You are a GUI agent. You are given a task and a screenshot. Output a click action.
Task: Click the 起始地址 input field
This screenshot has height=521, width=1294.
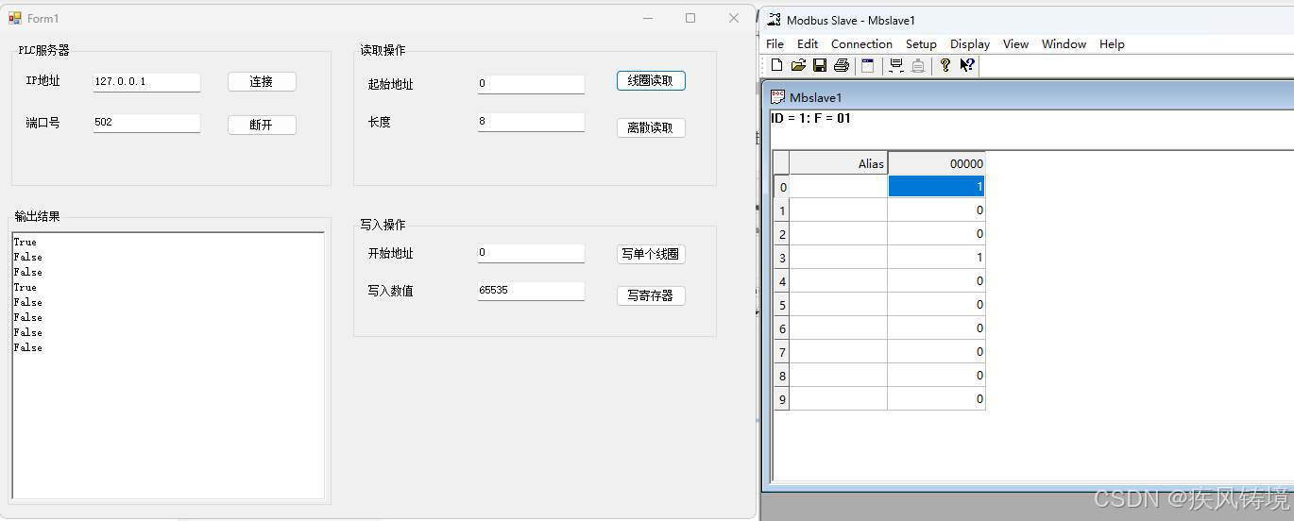tap(531, 84)
